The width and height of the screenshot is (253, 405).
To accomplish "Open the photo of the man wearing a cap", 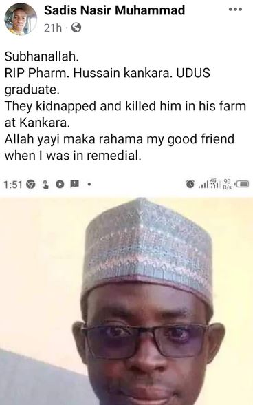I will click(x=126, y=300).
